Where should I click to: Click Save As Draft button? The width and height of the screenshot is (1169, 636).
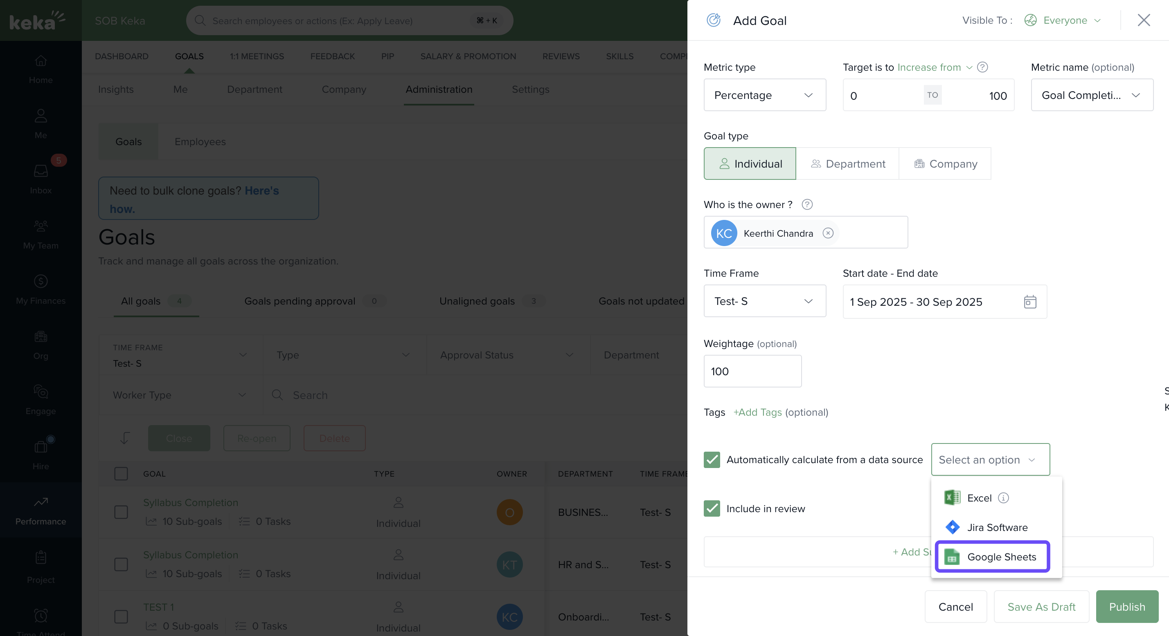click(x=1041, y=607)
